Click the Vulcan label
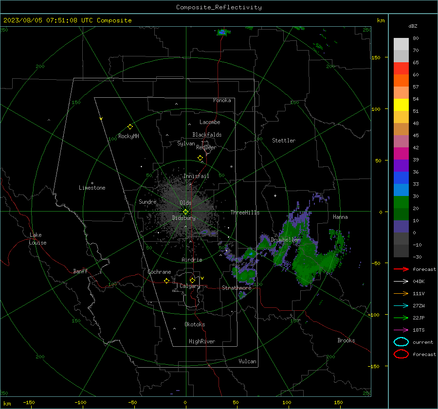 tap(247, 361)
